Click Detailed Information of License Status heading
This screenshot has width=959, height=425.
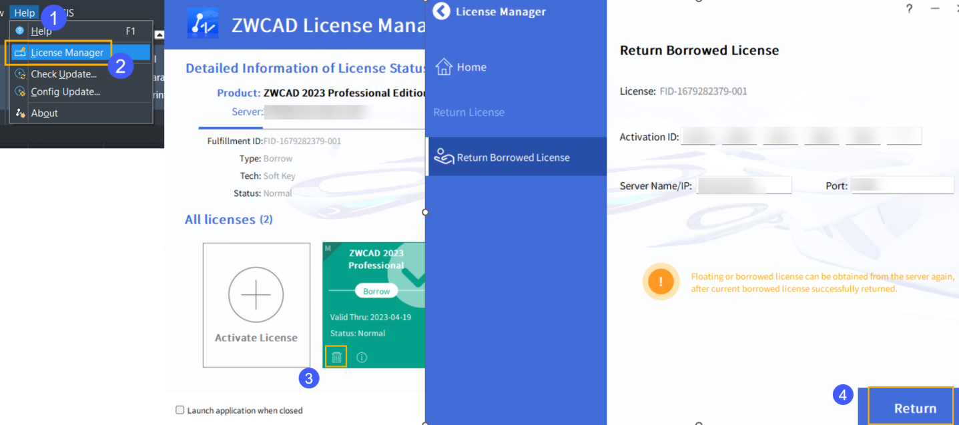point(306,68)
